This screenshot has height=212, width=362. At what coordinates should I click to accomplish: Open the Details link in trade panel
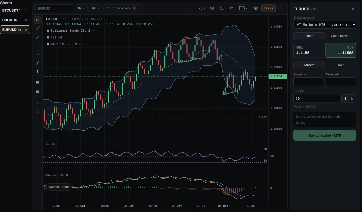(x=300, y=123)
